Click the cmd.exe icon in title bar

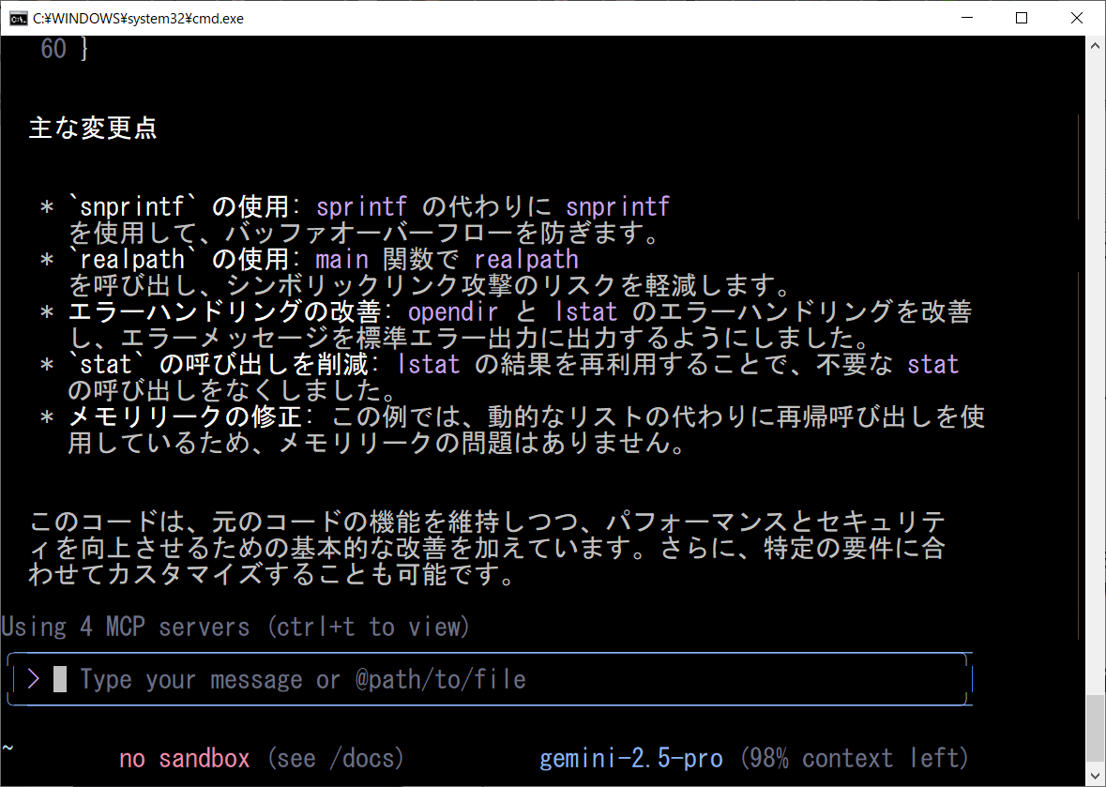click(x=18, y=18)
